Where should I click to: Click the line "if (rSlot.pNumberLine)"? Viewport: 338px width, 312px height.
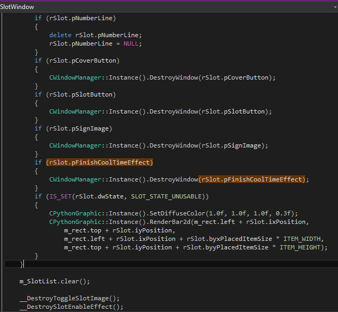click(x=75, y=18)
